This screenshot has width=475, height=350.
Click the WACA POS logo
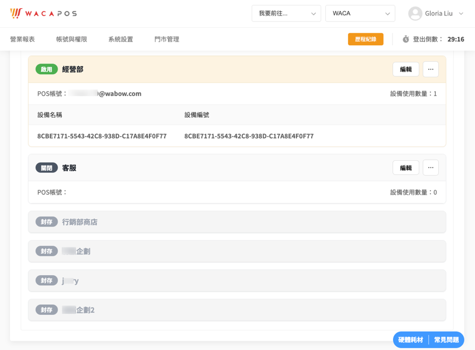[x=43, y=13]
